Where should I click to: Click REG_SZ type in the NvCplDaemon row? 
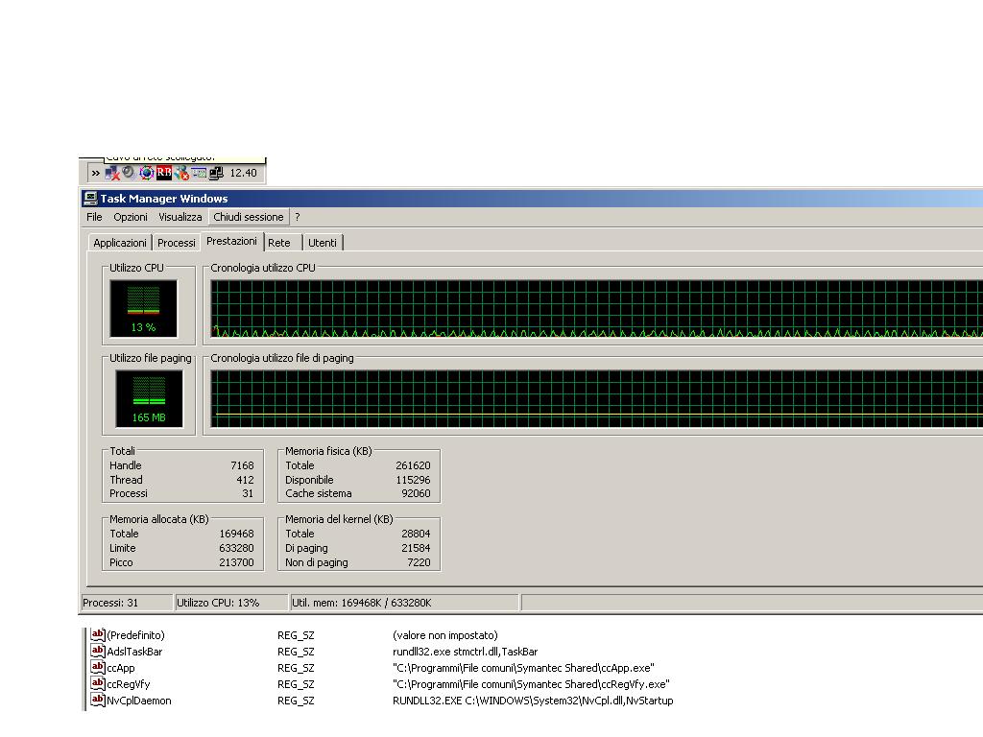(x=296, y=701)
